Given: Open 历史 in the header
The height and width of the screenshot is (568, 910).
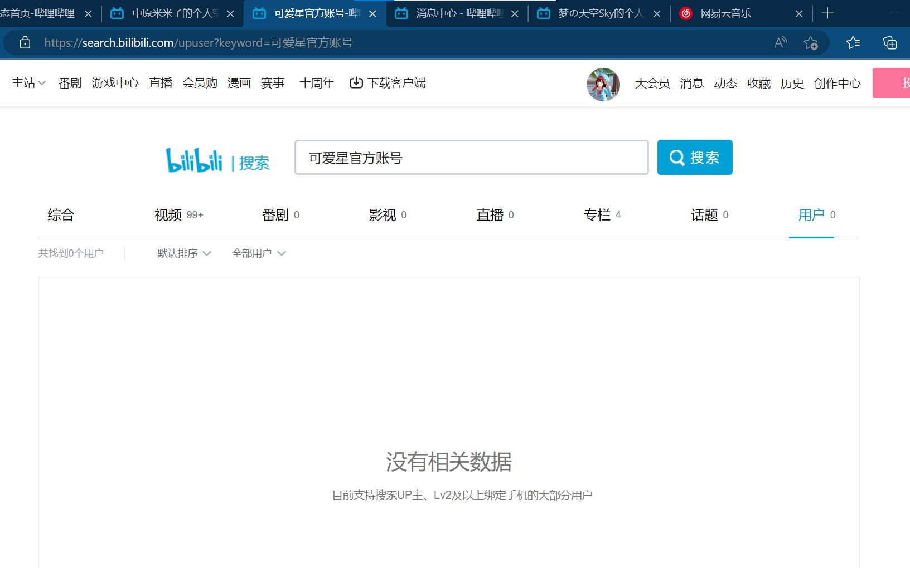Looking at the screenshot, I should coord(792,84).
